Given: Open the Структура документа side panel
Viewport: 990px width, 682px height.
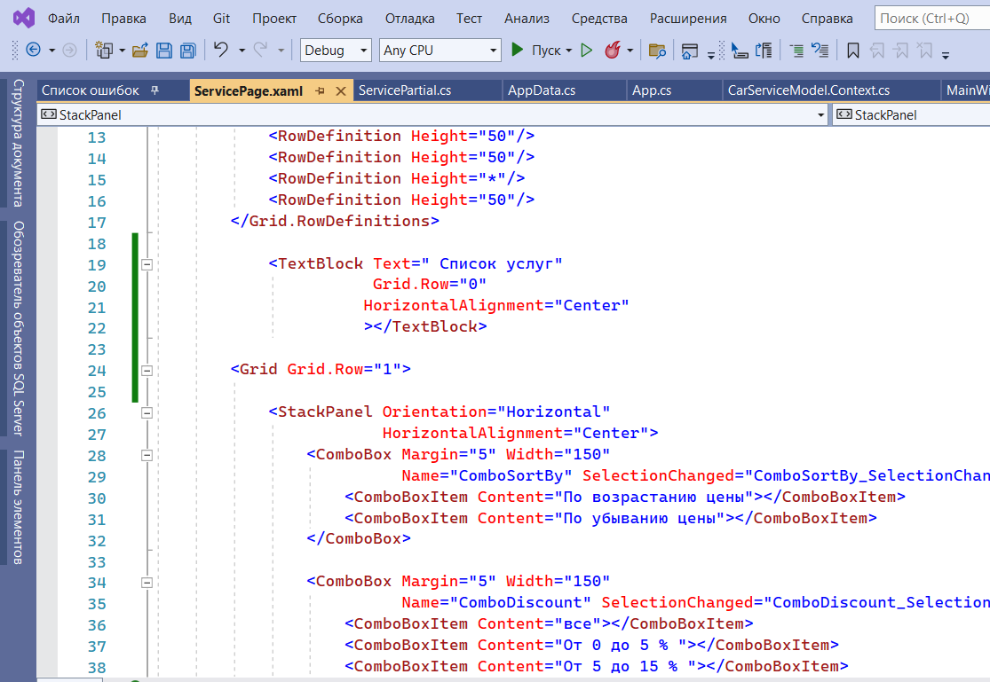Looking at the screenshot, I should [19, 143].
